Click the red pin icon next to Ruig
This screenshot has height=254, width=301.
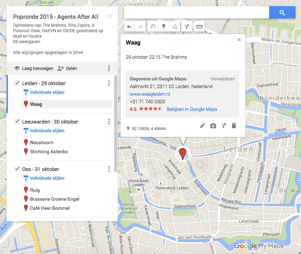pyautogui.click(x=26, y=190)
